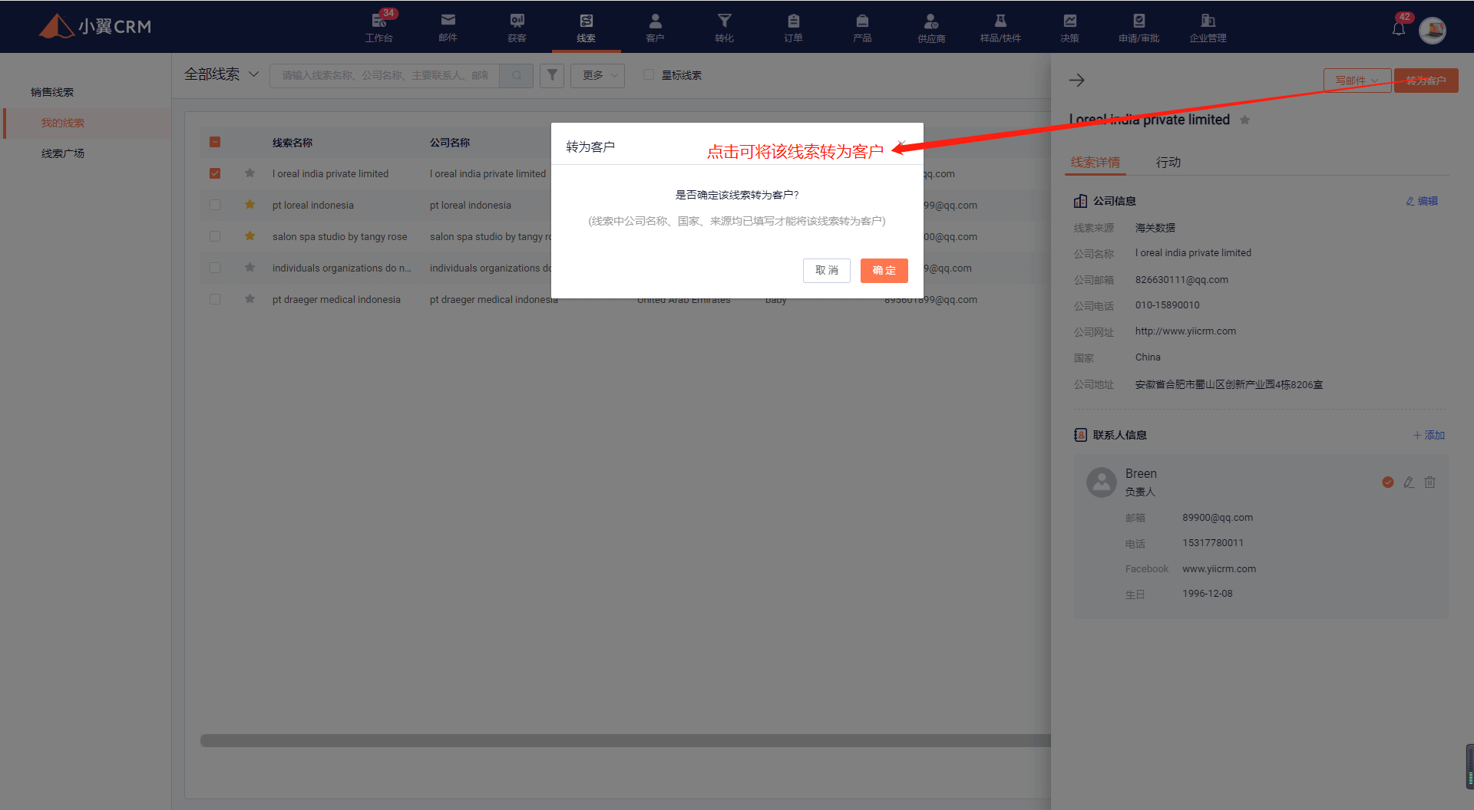This screenshot has width=1474, height=810.
Task: Click phone number 15317780011
Action: (x=1213, y=543)
